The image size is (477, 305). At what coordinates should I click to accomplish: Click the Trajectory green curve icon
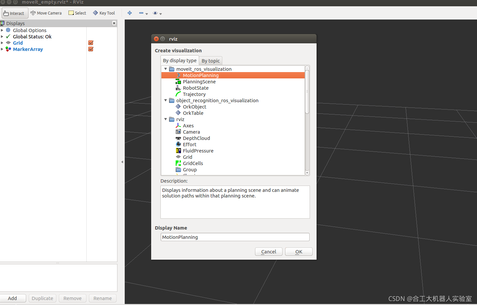(178, 94)
